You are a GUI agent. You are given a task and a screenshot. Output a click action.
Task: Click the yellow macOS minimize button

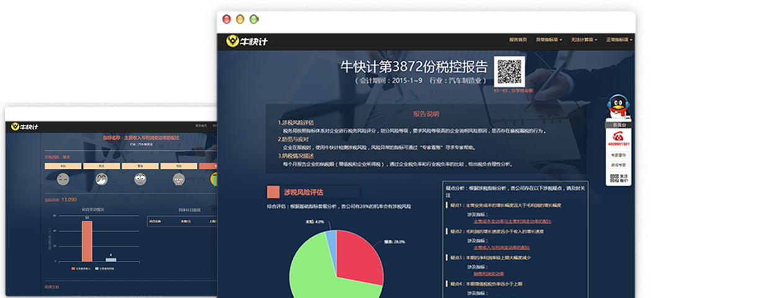240,20
